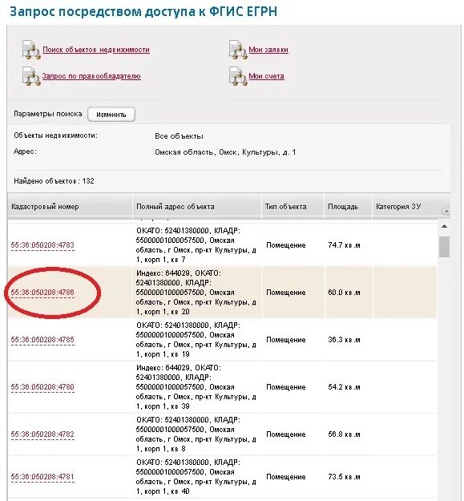Click the Изменить button
464x501 pixels.
111,115
